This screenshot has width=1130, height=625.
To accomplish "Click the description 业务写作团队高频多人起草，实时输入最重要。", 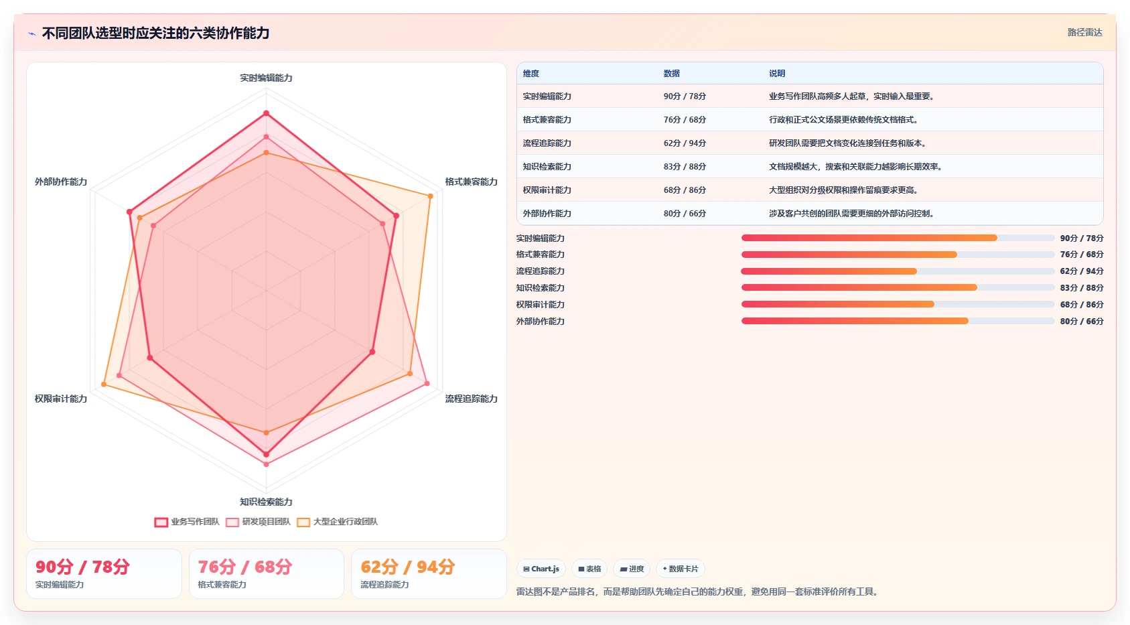I will click(851, 96).
